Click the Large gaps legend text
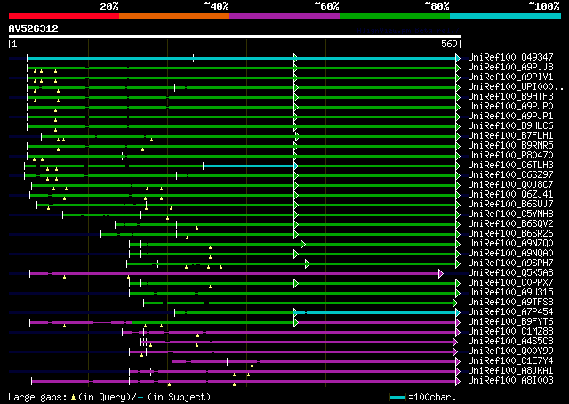The image size is (569, 404). 109,397
